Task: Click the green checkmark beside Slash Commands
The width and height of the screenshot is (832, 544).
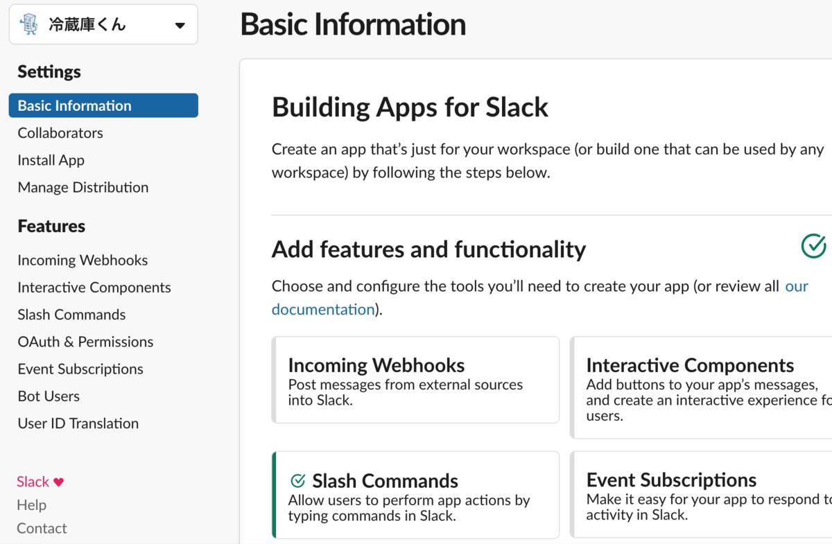Action: 298,480
